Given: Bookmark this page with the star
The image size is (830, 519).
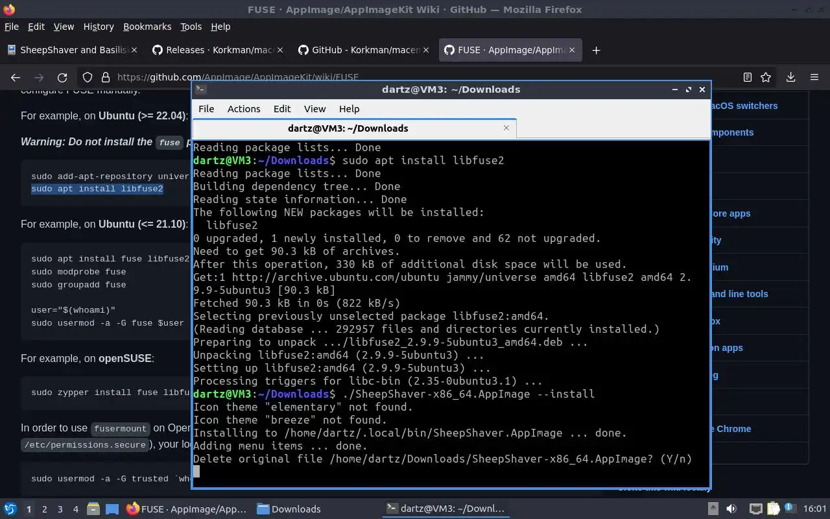Looking at the screenshot, I should pos(766,77).
